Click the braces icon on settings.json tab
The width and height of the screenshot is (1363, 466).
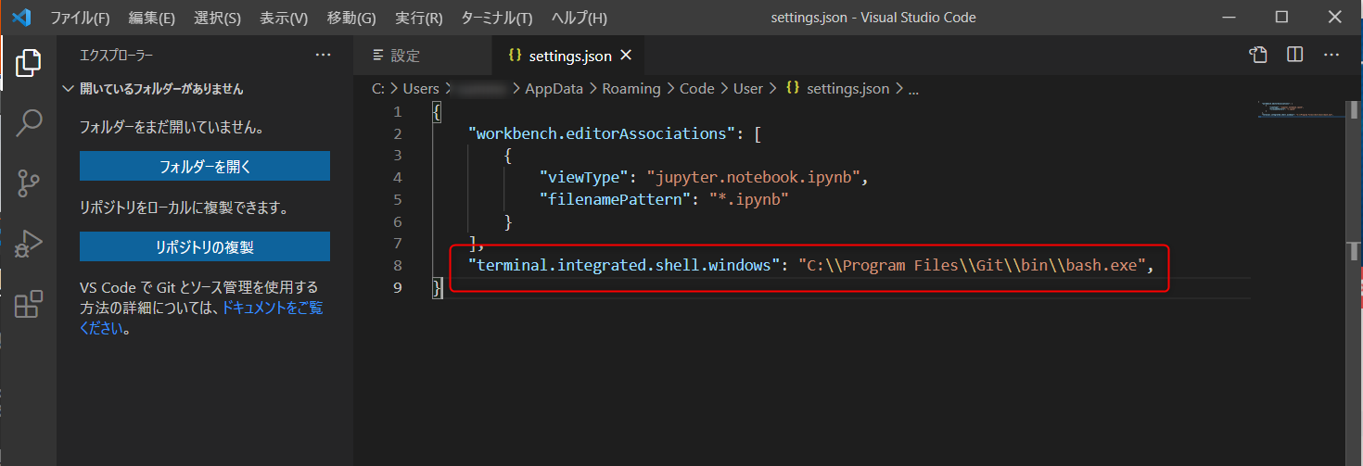tap(516, 56)
